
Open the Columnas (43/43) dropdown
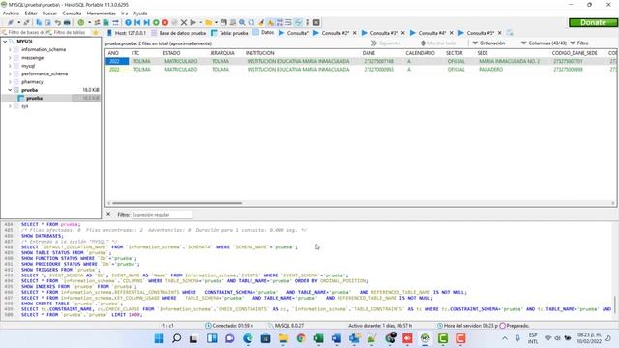point(544,43)
